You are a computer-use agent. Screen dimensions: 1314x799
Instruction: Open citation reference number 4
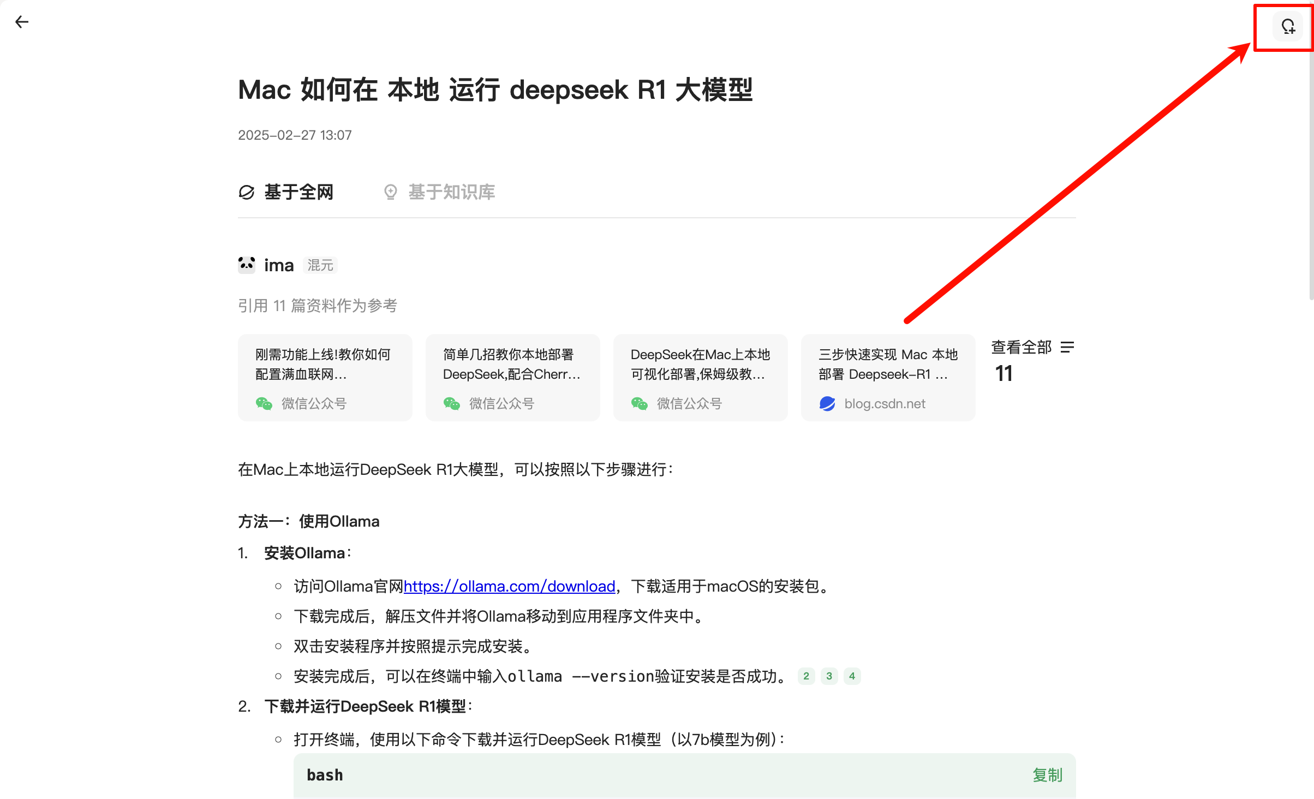(852, 676)
